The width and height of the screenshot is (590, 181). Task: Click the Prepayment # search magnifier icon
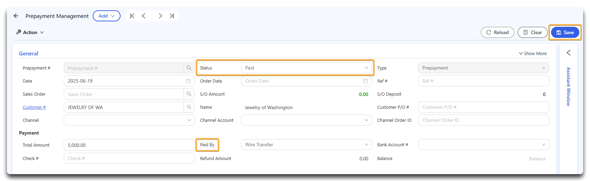(x=189, y=68)
